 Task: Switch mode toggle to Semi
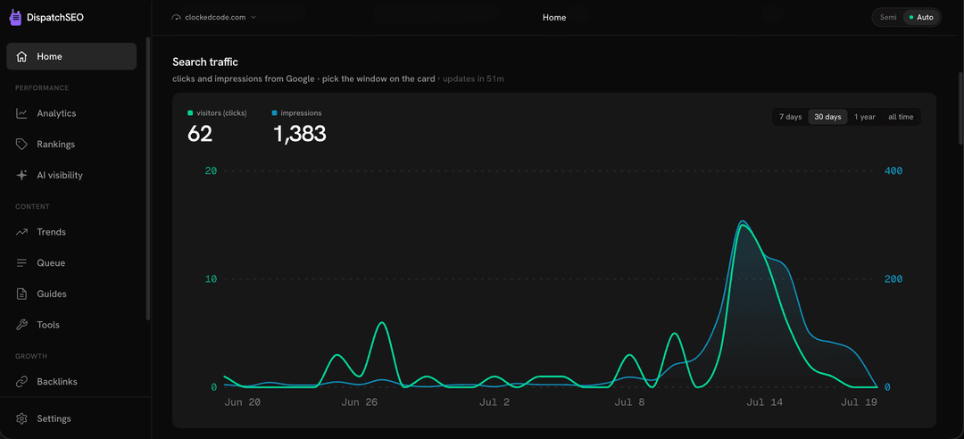(888, 17)
